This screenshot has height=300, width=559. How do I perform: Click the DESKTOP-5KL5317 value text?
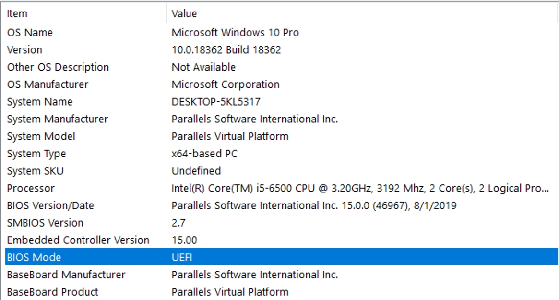[216, 102]
